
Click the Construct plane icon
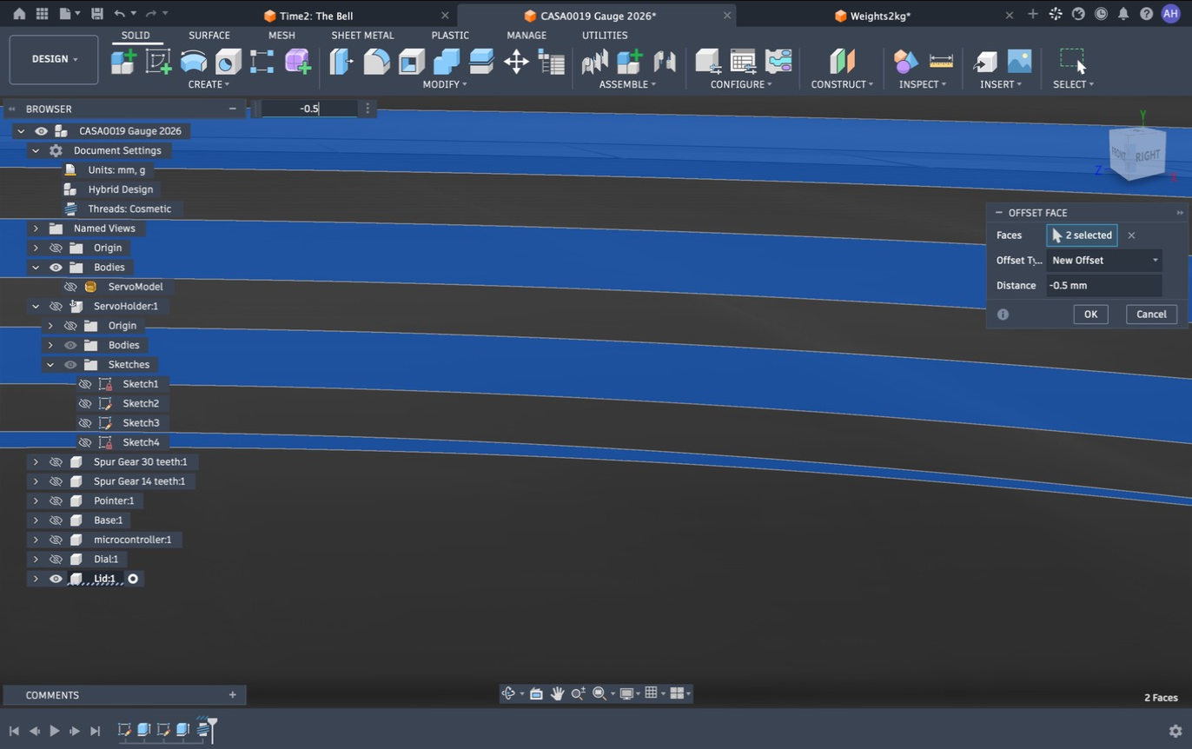842,61
